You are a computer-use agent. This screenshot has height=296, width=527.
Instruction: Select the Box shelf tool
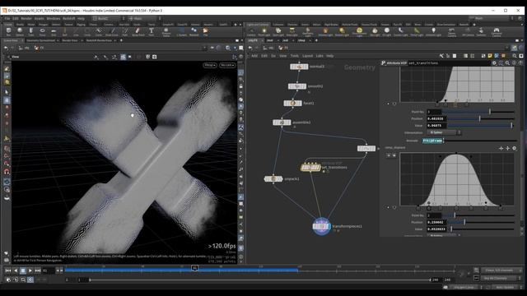point(8,32)
